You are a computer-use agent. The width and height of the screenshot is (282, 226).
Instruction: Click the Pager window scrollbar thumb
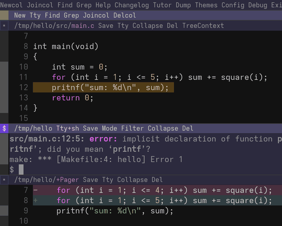pos(4,211)
